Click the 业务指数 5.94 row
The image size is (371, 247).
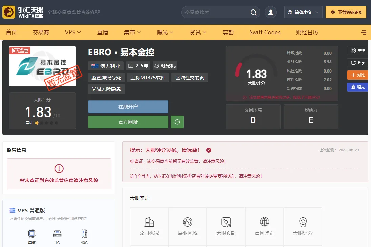(309, 62)
